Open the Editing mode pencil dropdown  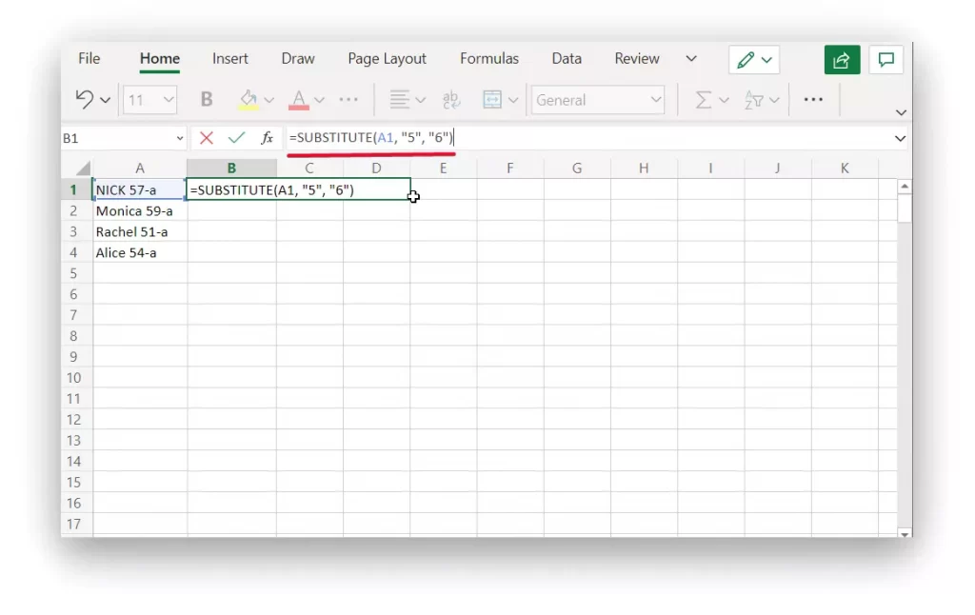[x=754, y=60]
